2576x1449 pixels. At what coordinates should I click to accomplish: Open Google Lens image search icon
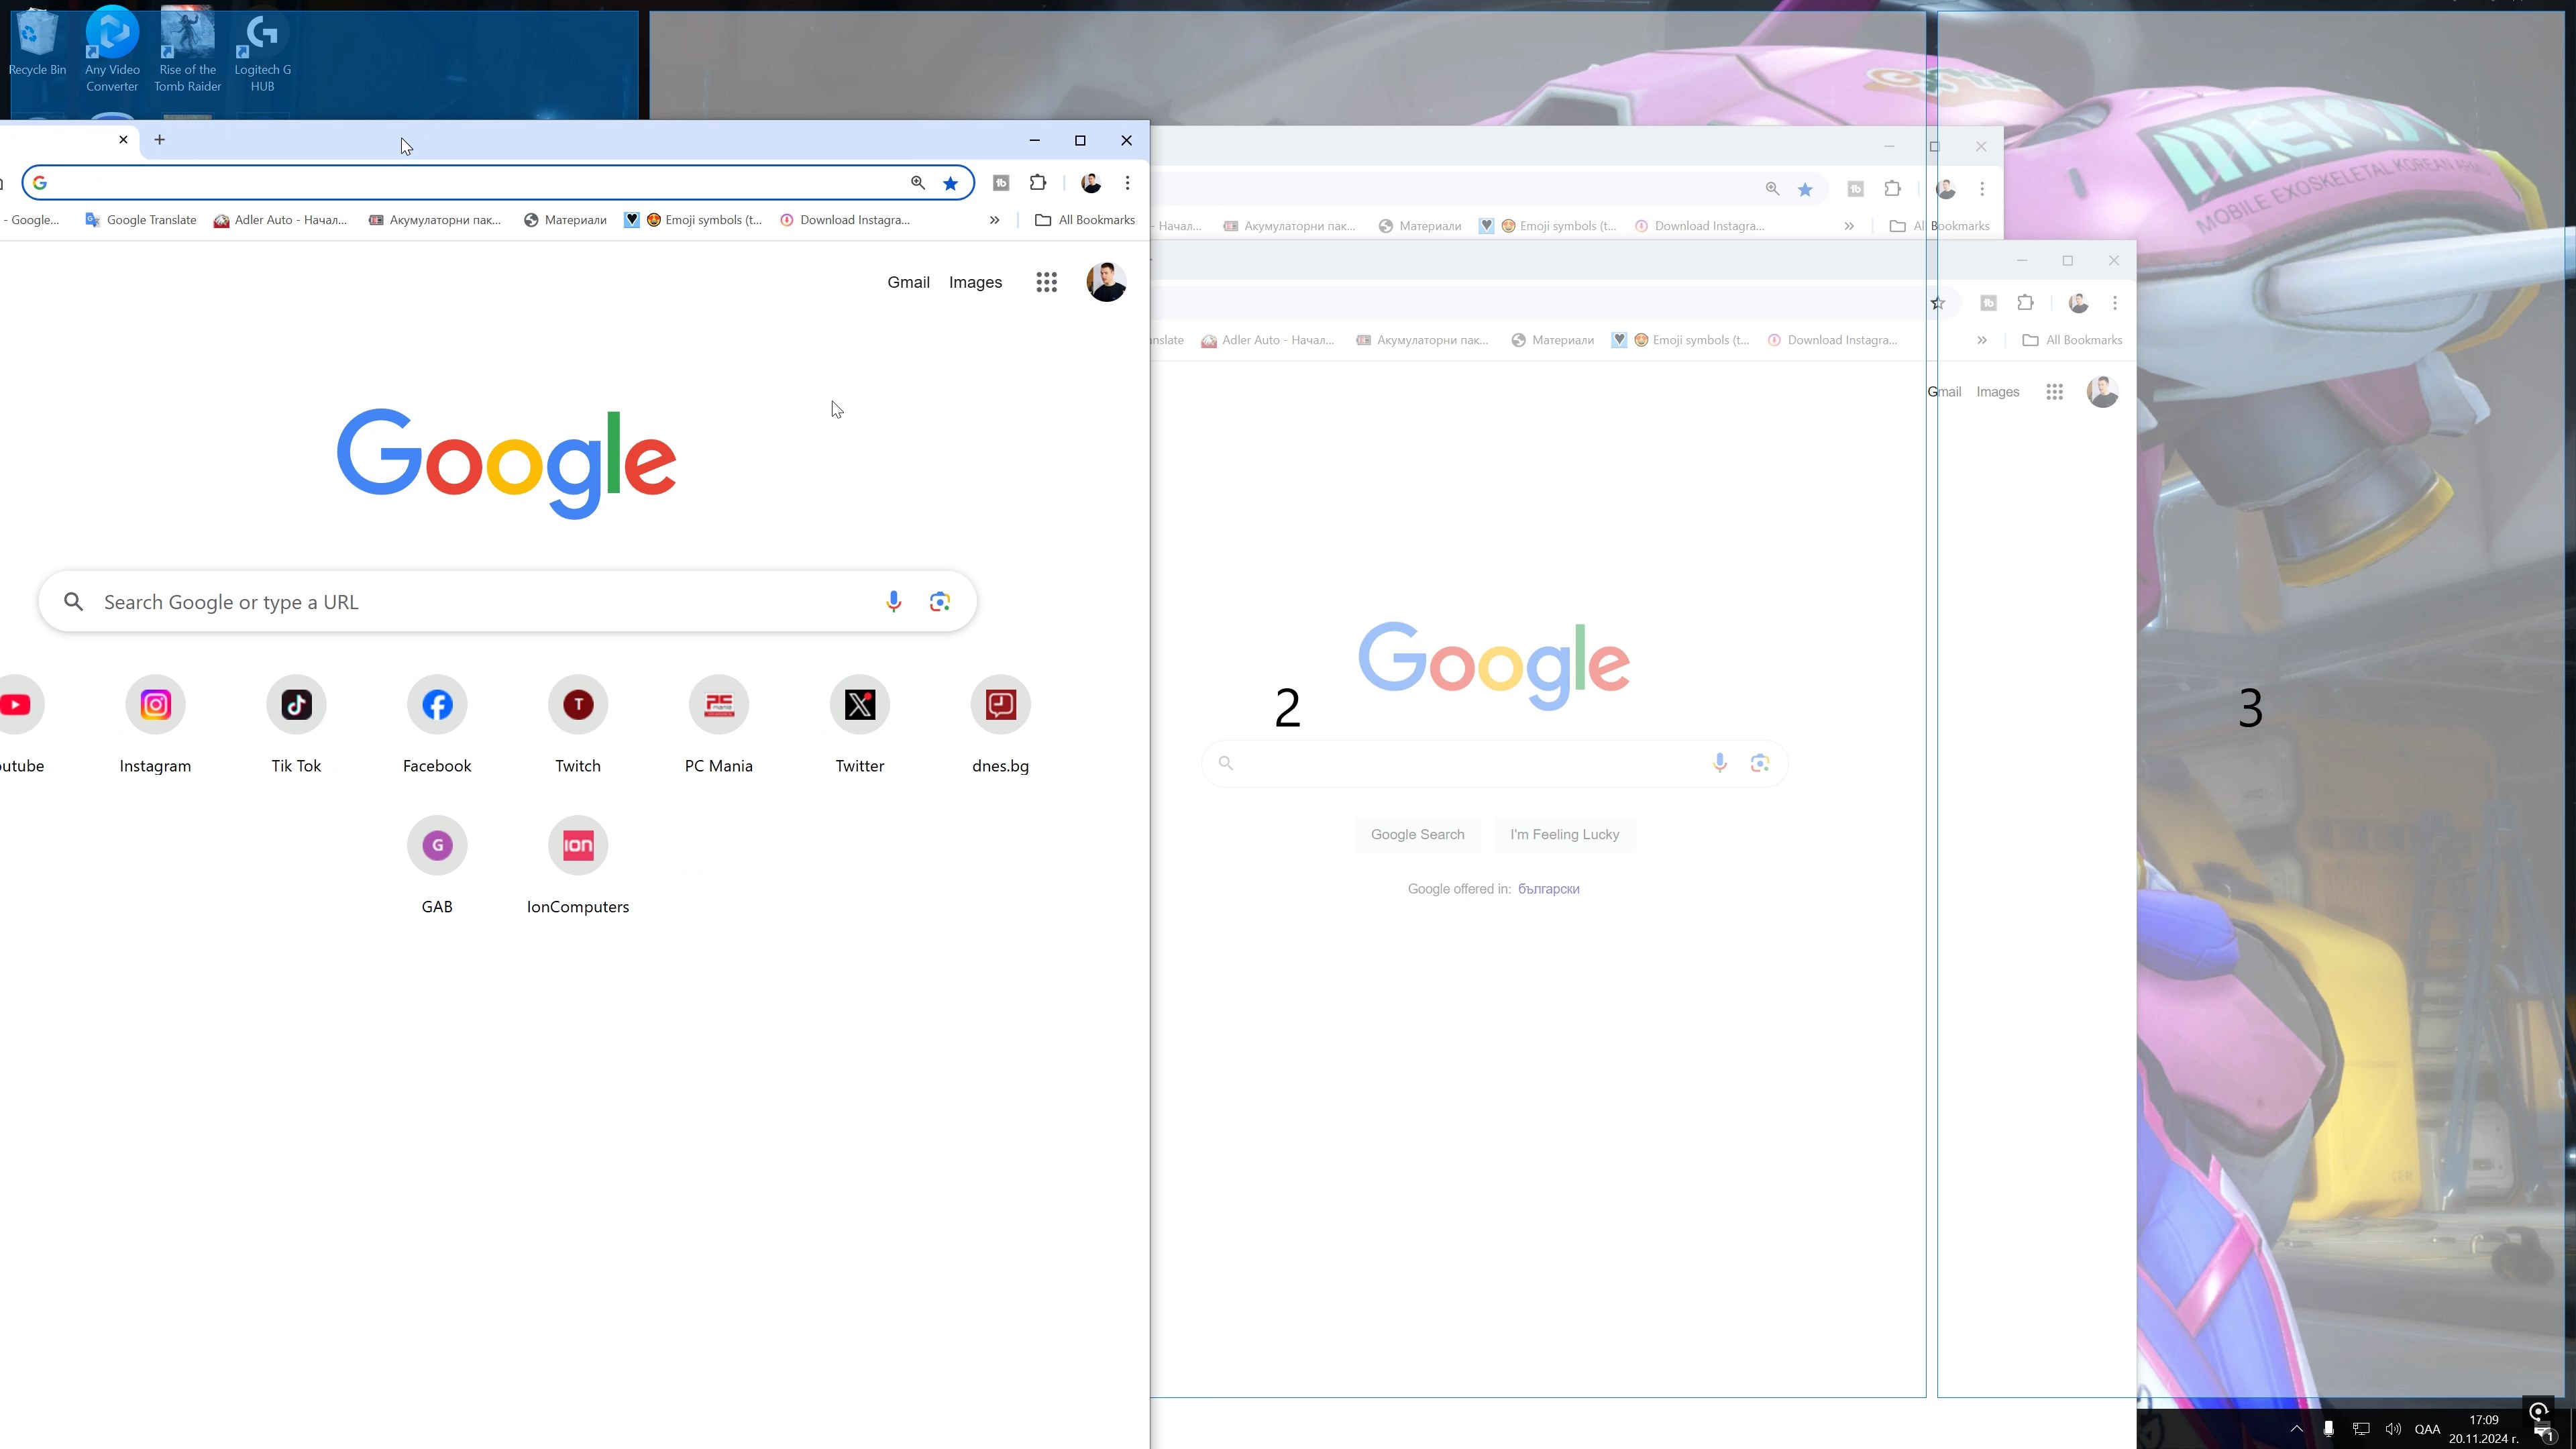pos(939,602)
